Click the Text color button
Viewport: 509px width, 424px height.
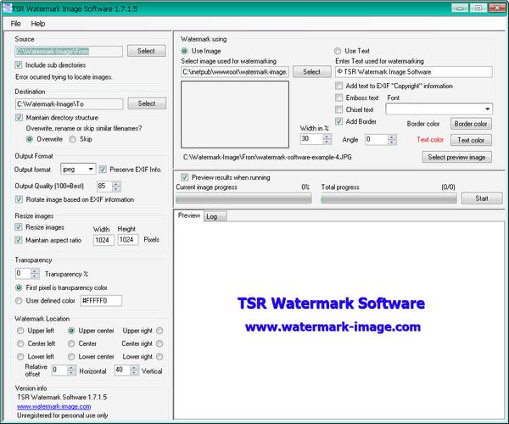pyautogui.click(x=471, y=140)
